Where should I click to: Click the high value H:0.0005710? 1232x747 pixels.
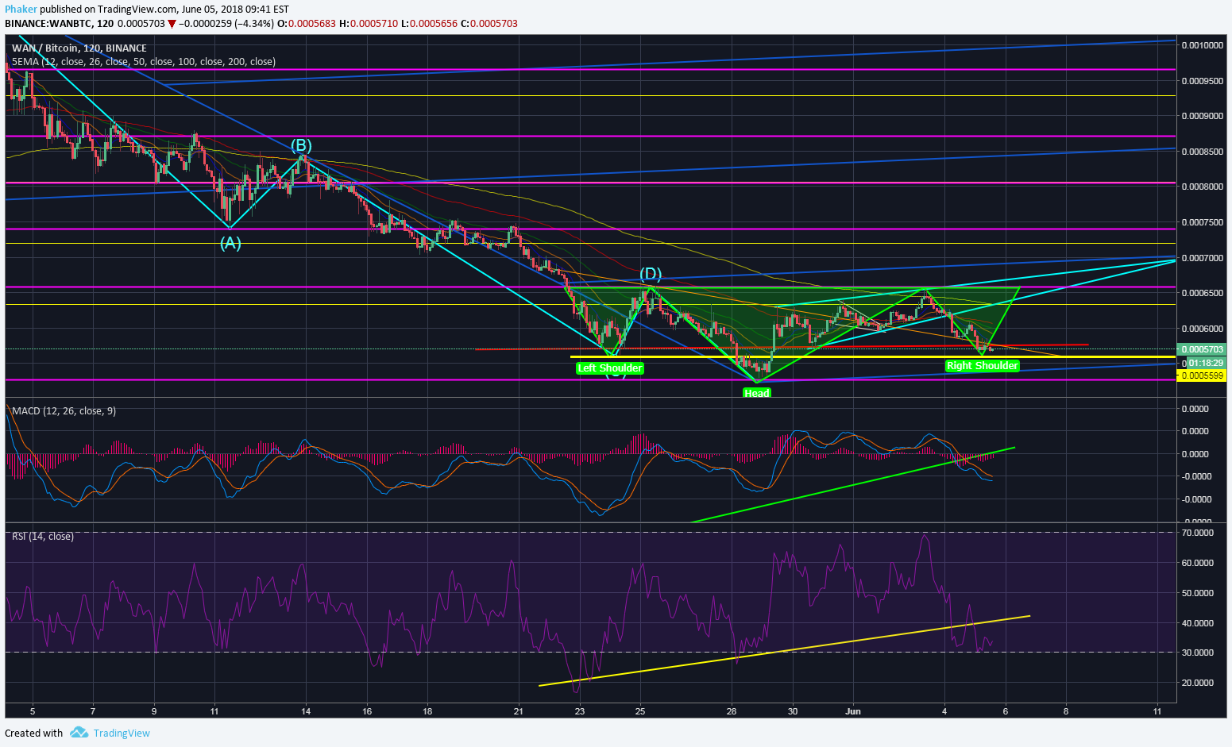coord(369,24)
